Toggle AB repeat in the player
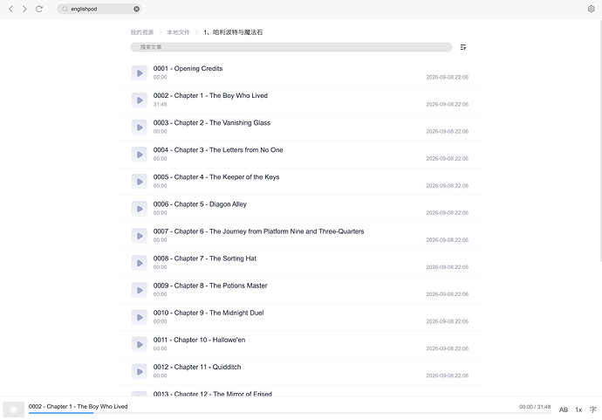This screenshot has width=602, height=420. click(564, 410)
